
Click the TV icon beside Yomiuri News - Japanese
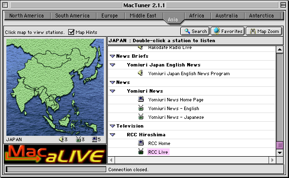tap(141, 116)
